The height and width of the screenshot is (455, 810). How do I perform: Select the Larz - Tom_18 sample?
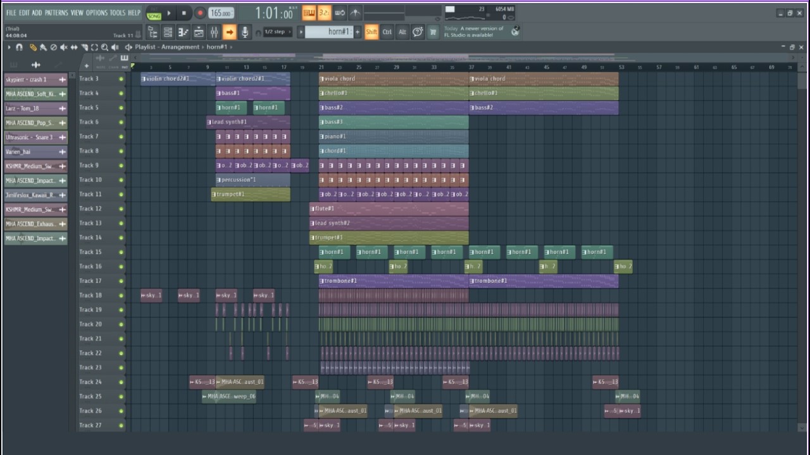36,108
